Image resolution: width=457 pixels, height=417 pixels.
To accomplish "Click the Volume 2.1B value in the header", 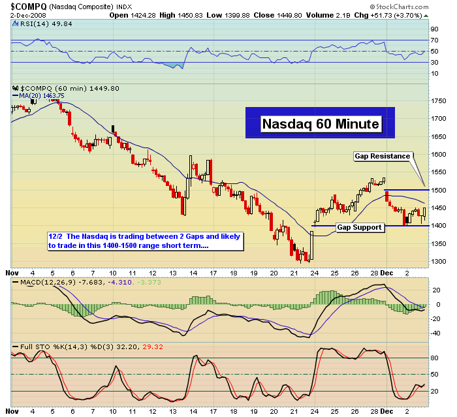I will [x=328, y=15].
